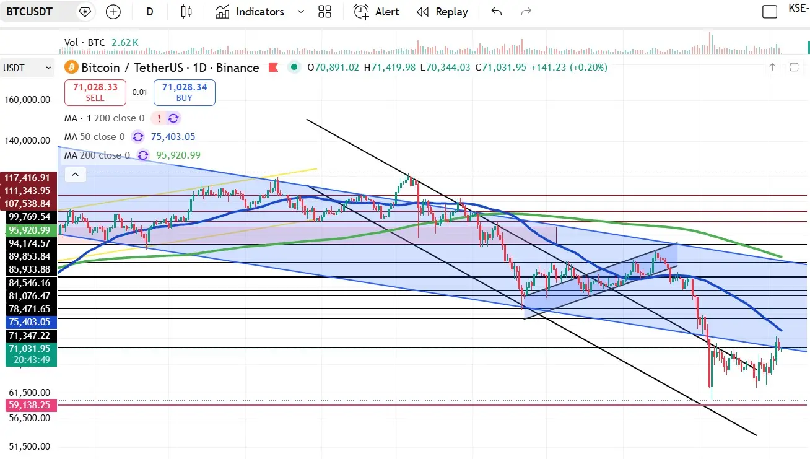This screenshot has width=810, height=459.
Task: Click the layout square icon in top toolbar
Action: [770, 12]
